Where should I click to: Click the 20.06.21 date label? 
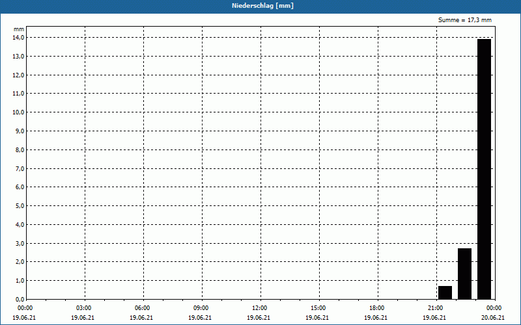tap(493, 318)
